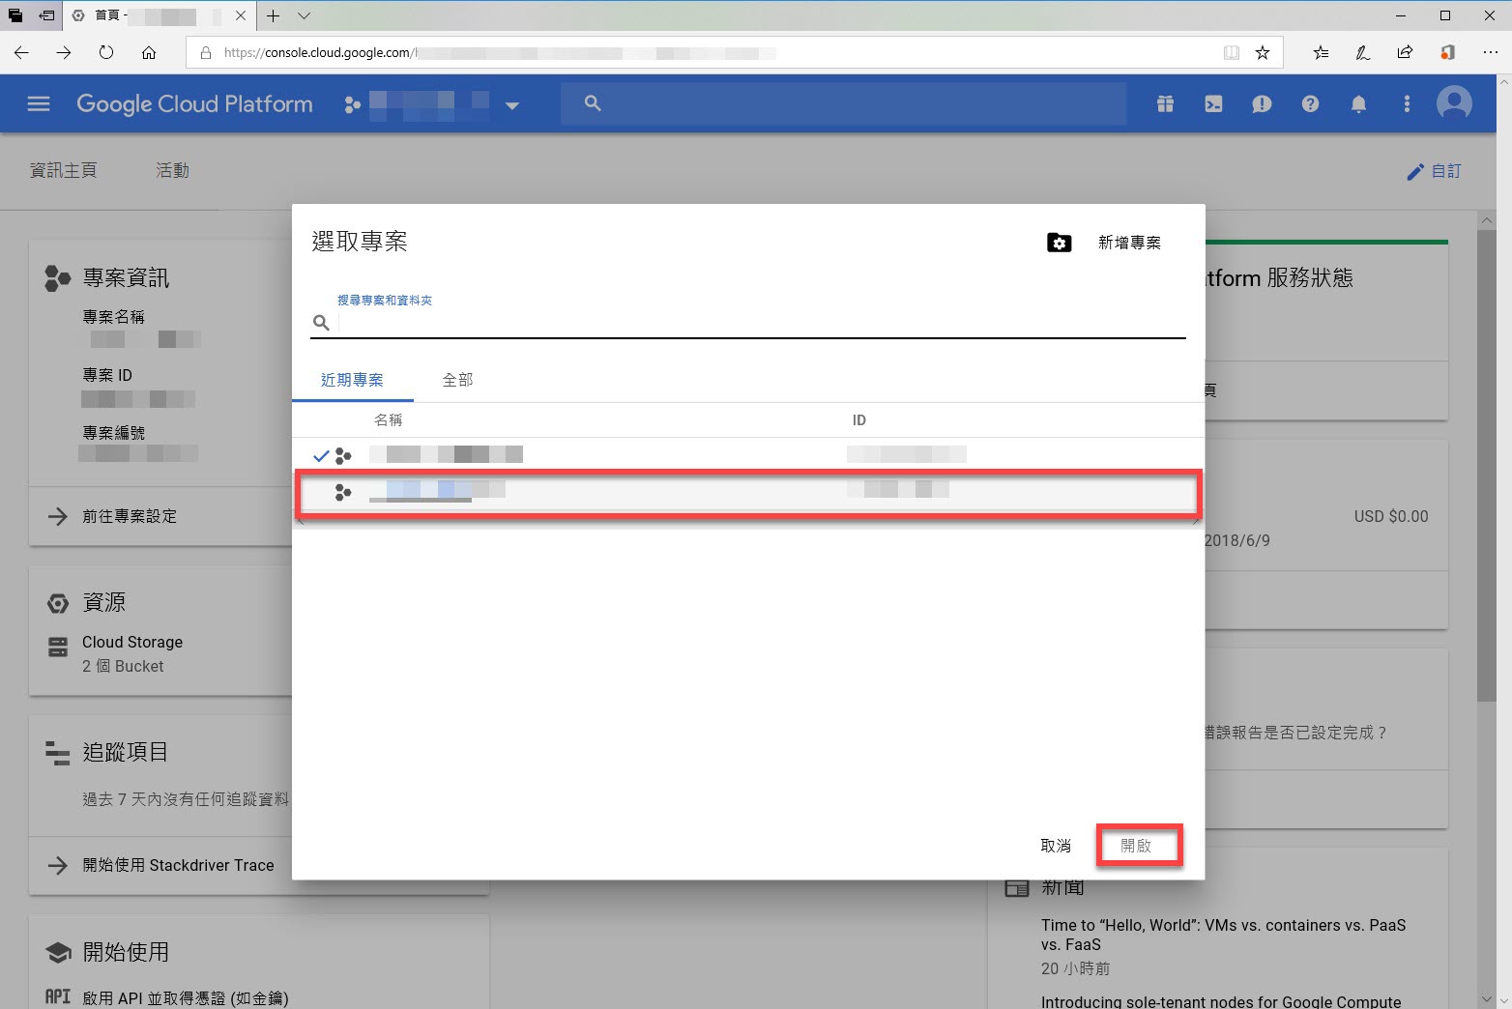Click 啟用 API 並取得憑證 link
Viewport: 1512px width, 1009px height.
(x=186, y=997)
